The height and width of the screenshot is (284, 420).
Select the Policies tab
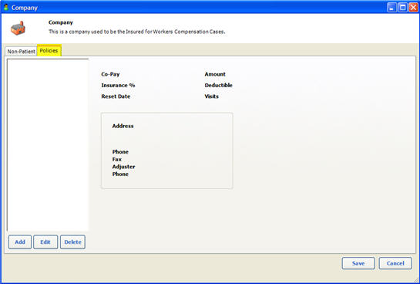point(49,50)
